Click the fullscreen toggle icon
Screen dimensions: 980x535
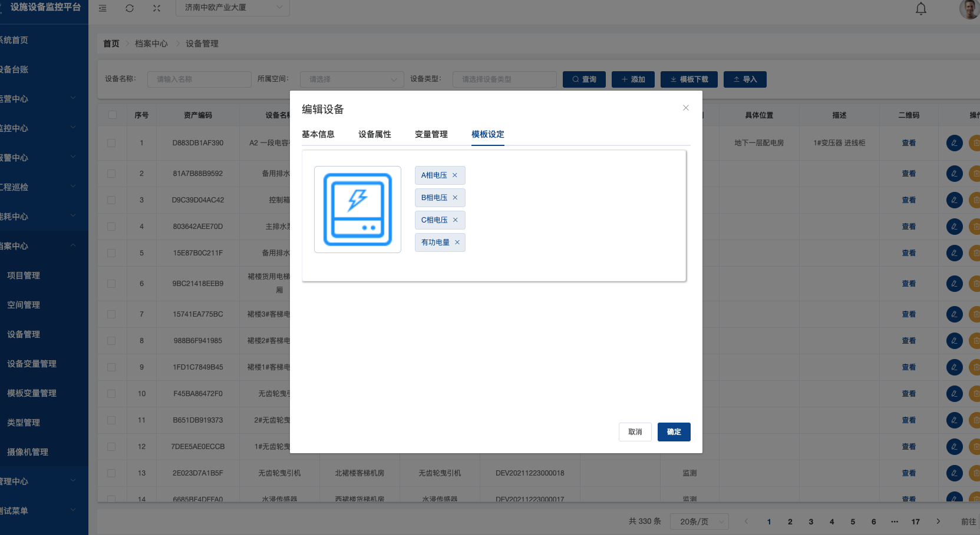pyautogui.click(x=157, y=8)
